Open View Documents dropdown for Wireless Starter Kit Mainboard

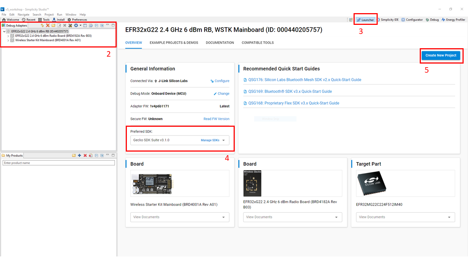[180, 217]
